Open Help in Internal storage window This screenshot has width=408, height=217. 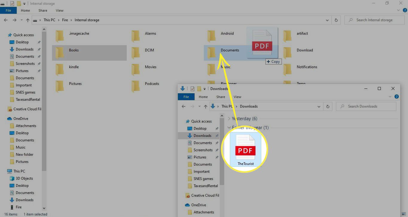click(x=405, y=10)
